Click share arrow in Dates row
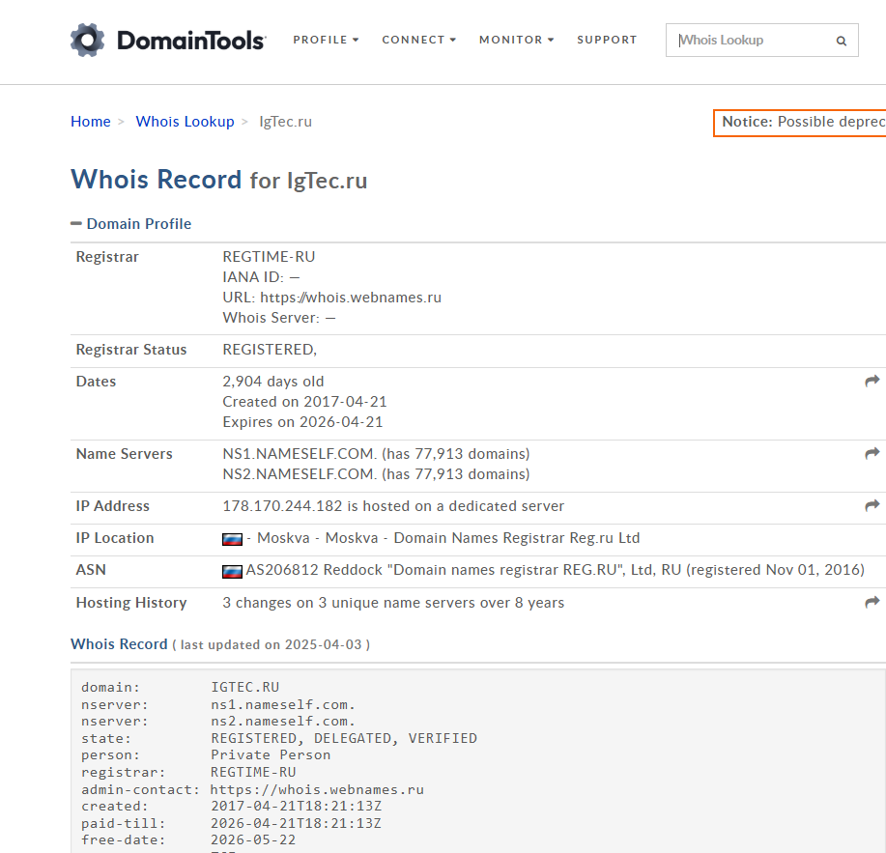The width and height of the screenshot is (886, 853). click(x=872, y=381)
